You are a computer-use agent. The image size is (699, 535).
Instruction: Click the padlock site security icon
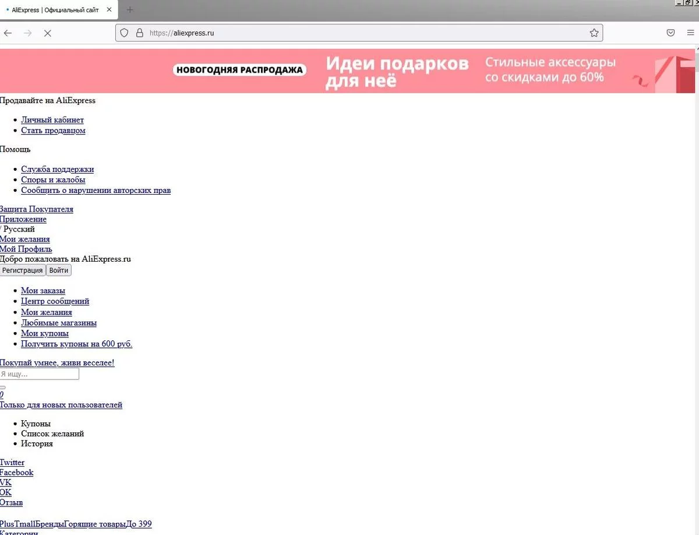click(x=139, y=33)
